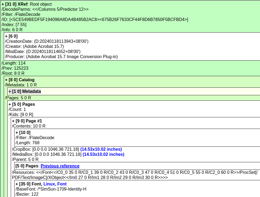Collapse the [8 0] Catalog node
Viewport: 260px width, 197px height.
click(6, 80)
